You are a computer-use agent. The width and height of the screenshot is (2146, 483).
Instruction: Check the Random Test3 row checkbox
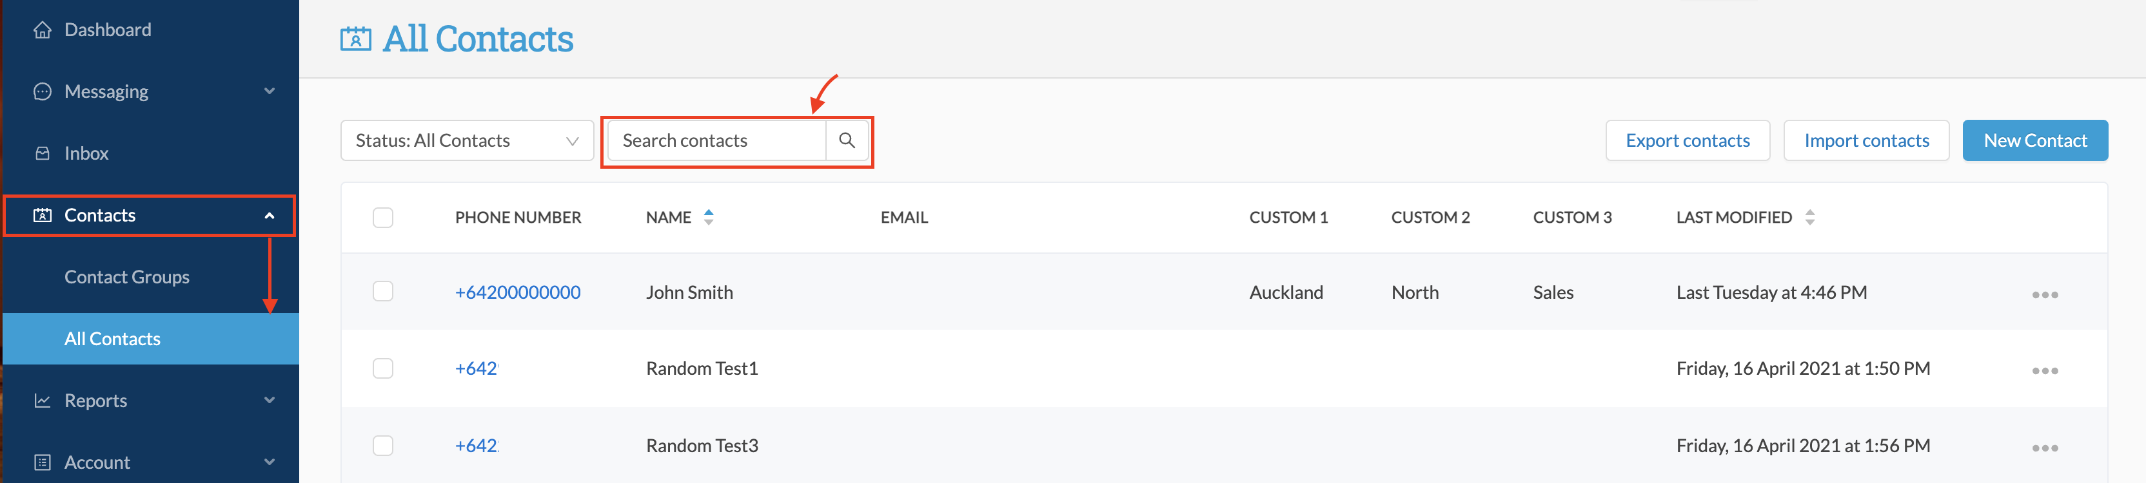tap(382, 446)
